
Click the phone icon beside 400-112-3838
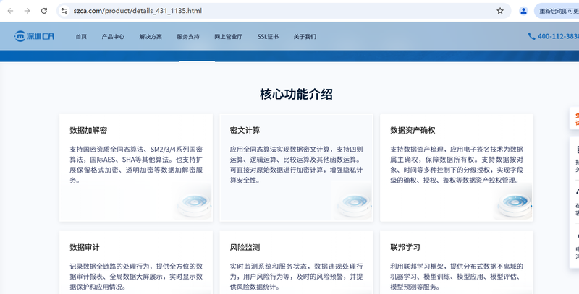(532, 36)
